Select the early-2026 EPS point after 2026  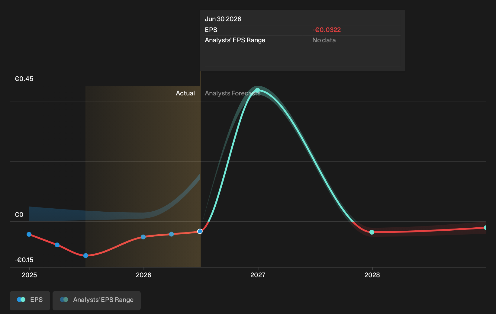(171, 234)
